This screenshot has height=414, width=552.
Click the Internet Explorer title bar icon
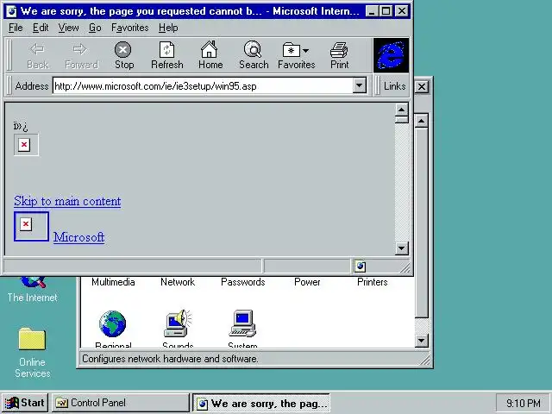coord(11,11)
